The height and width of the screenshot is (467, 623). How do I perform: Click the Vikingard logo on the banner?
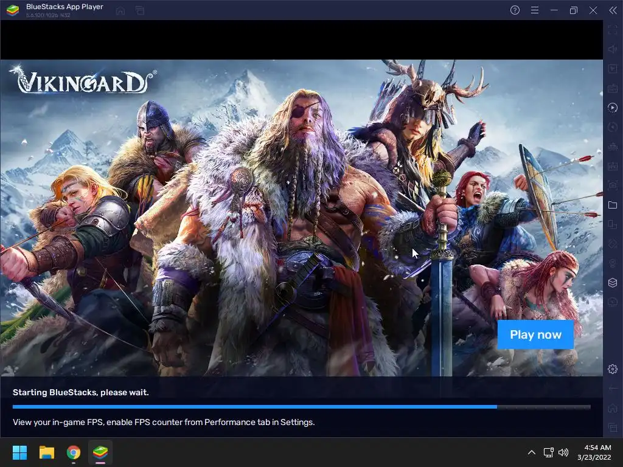coord(83,80)
